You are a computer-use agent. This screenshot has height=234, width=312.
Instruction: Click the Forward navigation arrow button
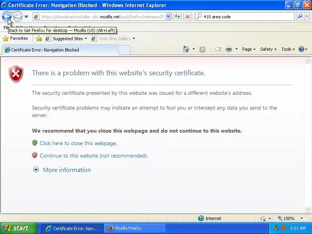click(x=18, y=16)
